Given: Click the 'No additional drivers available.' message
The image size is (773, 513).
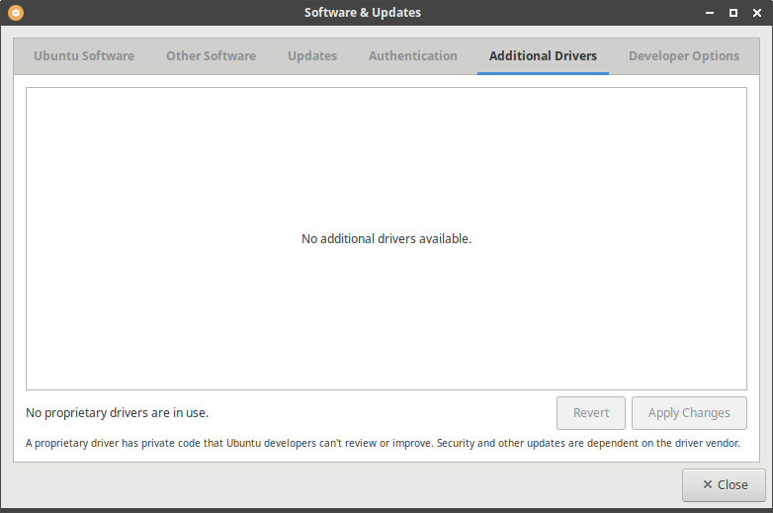Looking at the screenshot, I should click(x=386, y=239).
